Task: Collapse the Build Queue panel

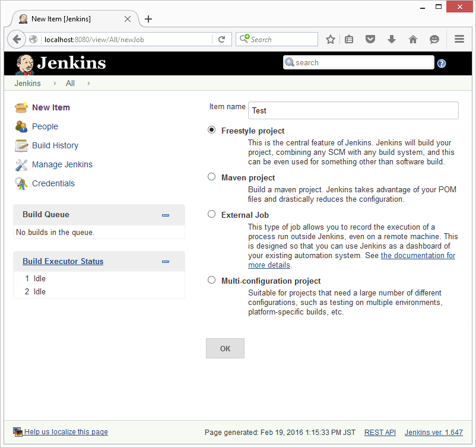Action: point(166,215)
